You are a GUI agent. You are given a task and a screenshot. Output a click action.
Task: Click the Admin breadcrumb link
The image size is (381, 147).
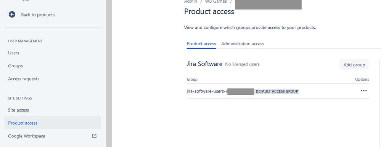[191, 2]
